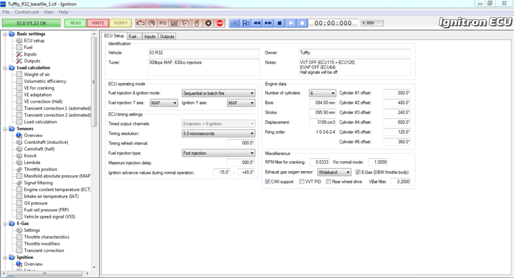
Task: Click the Camshaft (hall) sensor icon
Action: point(20,149)
